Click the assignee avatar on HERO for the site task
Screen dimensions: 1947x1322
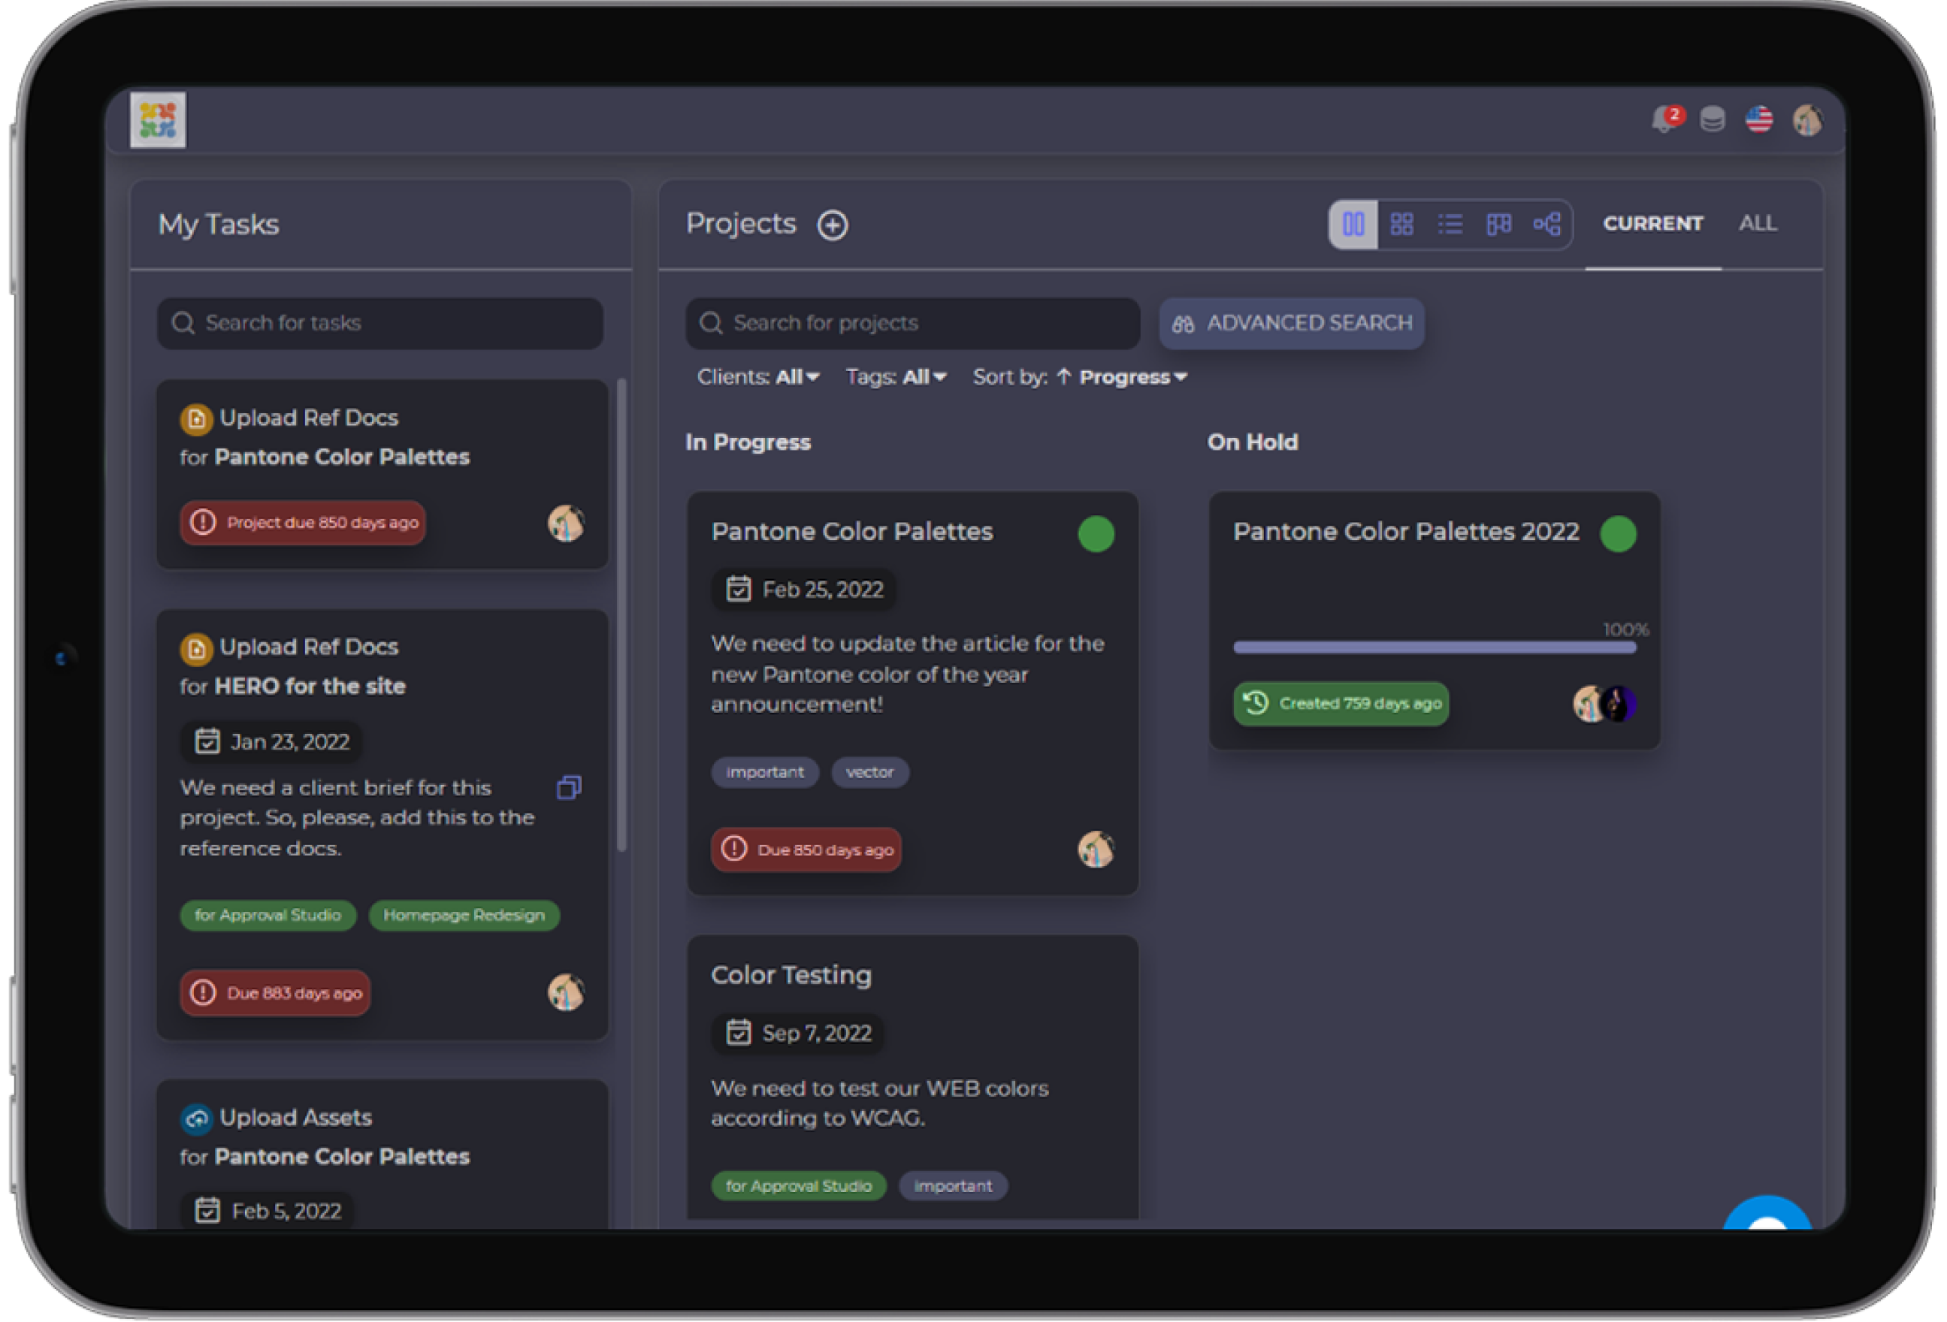point(566,993)
